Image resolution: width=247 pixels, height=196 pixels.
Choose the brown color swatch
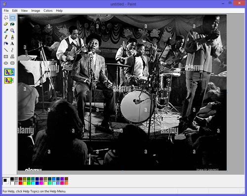[66, 179]
